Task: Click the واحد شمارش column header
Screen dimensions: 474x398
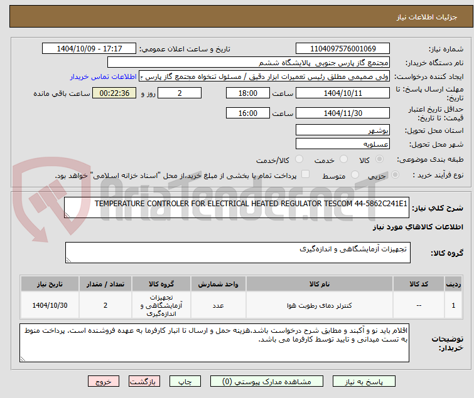Action: tap(218, 284)
